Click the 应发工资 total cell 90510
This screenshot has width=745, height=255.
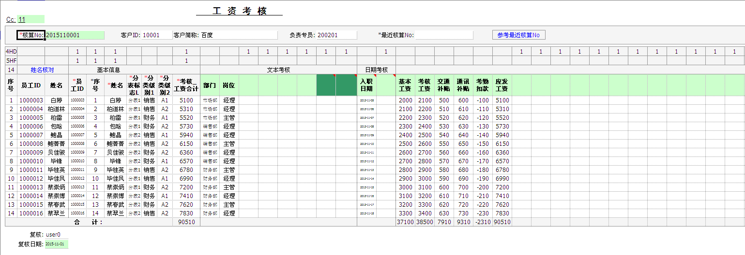tap(502, 222)
